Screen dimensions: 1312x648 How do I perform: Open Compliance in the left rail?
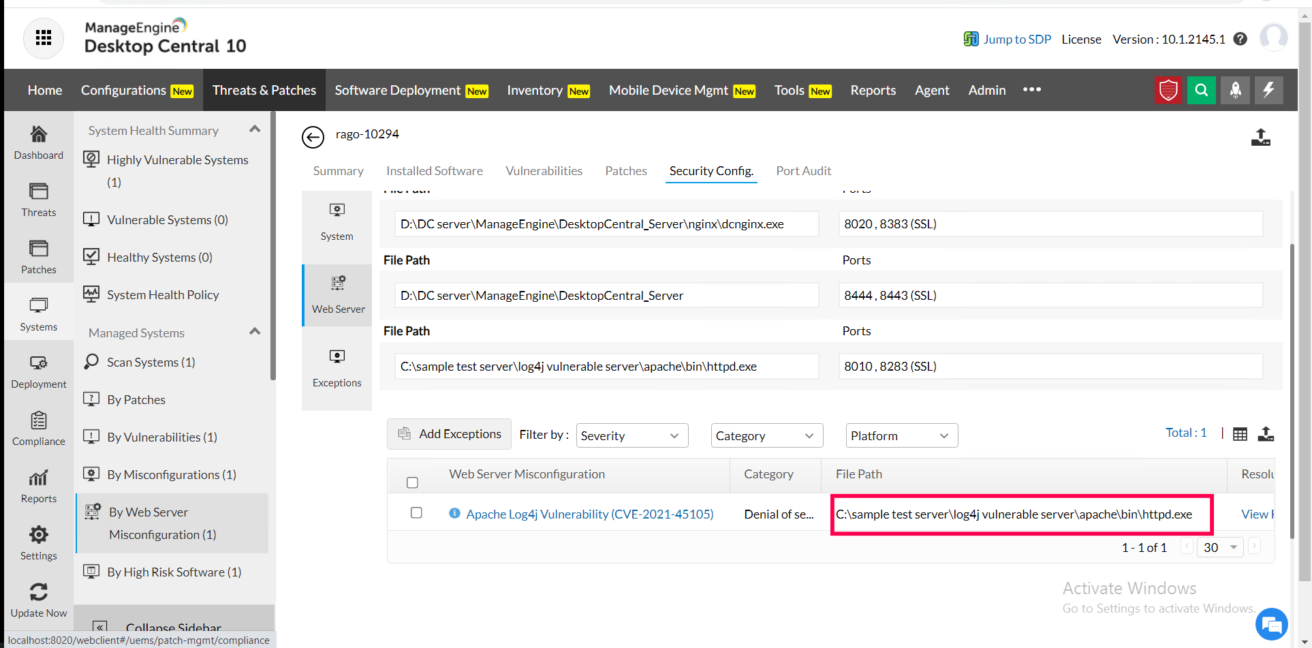point(39,429)
